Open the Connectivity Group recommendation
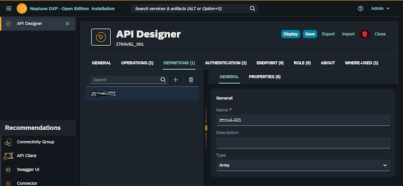The height and width of the screenshot is (186, 403). click(35, 142)
